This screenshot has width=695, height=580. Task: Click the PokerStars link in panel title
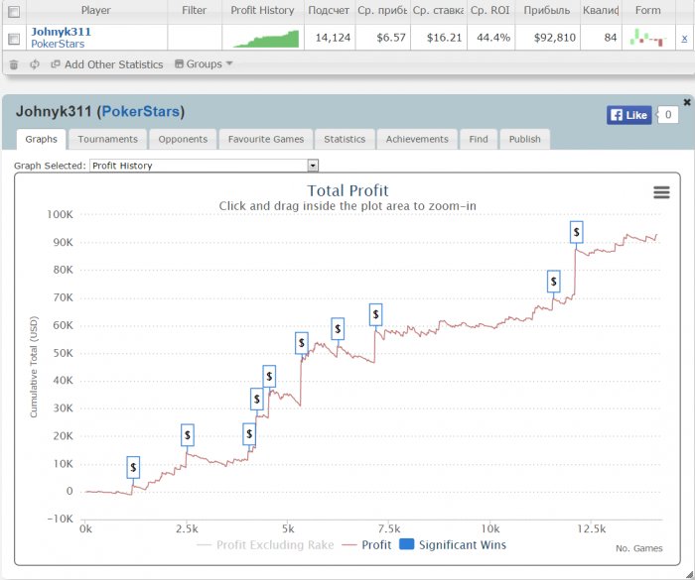pyautogui.click(x=141, y=111)
